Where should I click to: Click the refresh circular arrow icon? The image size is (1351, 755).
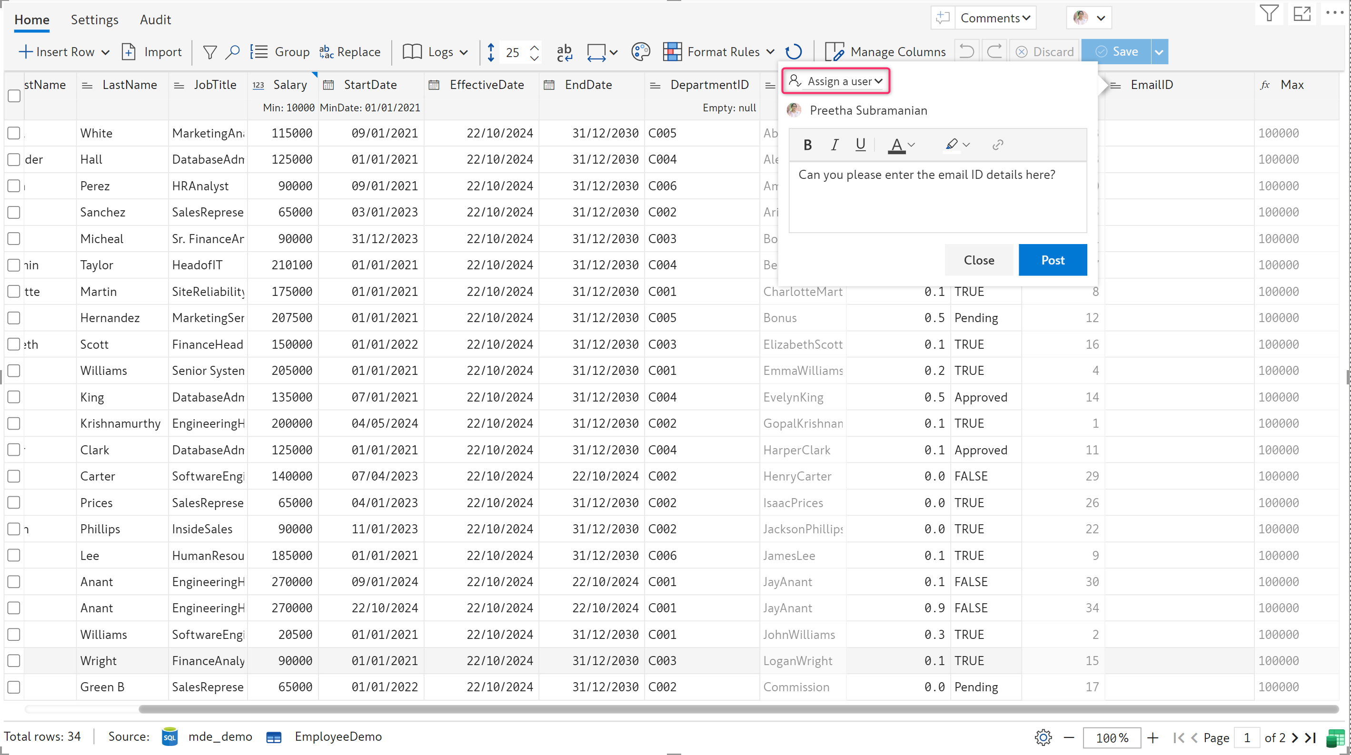coord(794,52)
